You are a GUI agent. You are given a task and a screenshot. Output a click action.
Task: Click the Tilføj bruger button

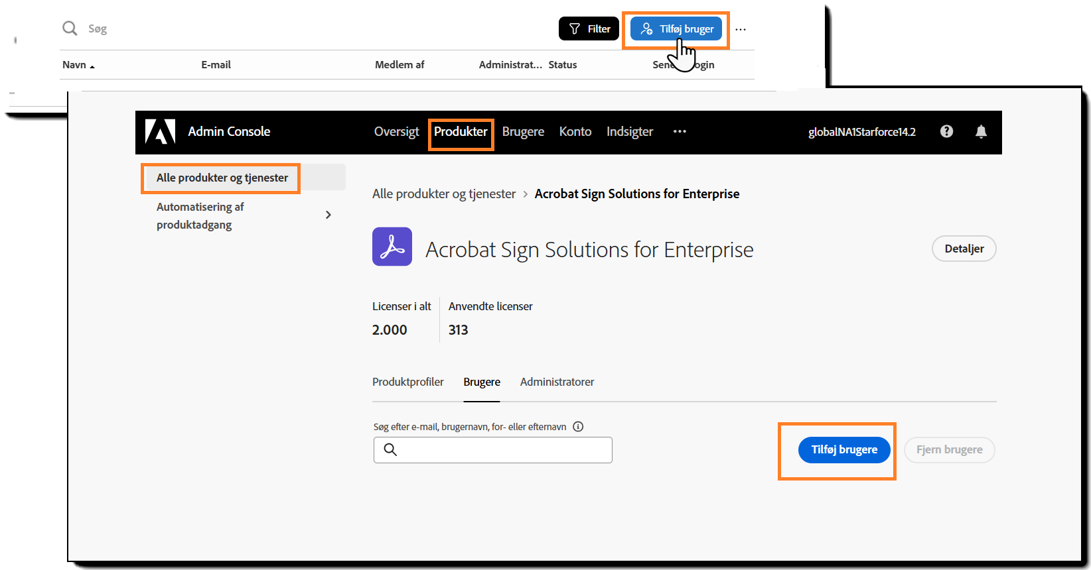pyautogui.click(x=676, y=28)
